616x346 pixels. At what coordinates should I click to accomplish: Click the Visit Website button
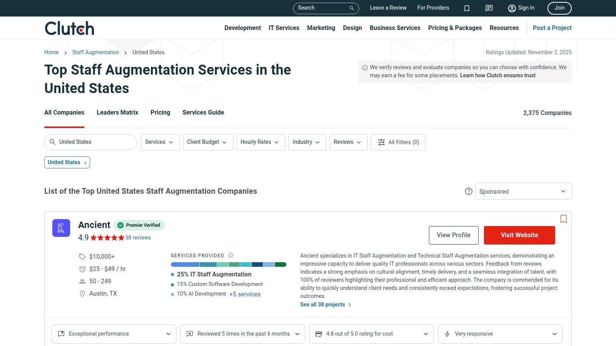tap(519, 235)
